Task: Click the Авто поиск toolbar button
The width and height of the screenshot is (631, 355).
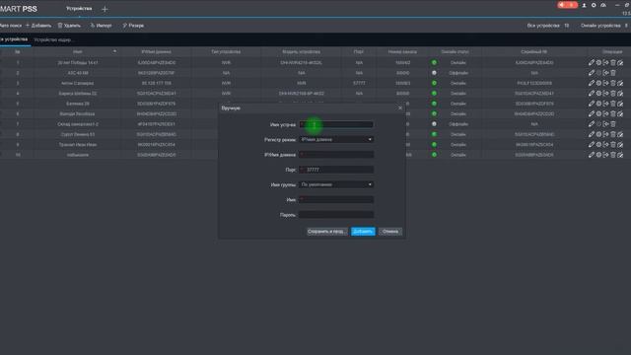Action: pyautogui.click(x=11, y=26)
